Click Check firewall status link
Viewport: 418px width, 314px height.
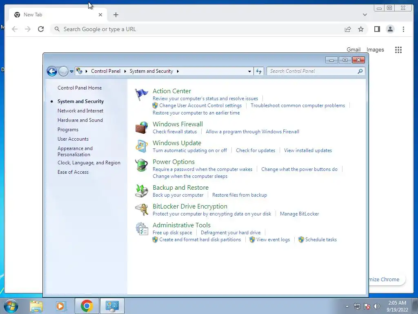pyautogui.click(x=175, y=132)
